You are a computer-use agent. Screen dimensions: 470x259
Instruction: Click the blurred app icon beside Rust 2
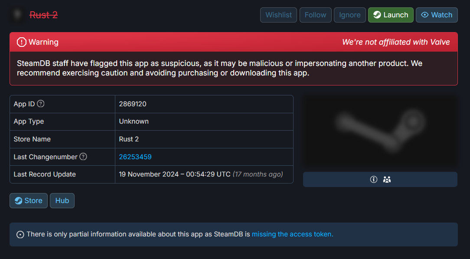(x=17, y=15)
